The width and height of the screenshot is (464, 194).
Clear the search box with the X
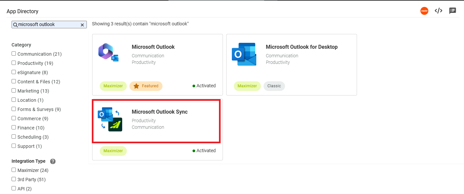83,25
